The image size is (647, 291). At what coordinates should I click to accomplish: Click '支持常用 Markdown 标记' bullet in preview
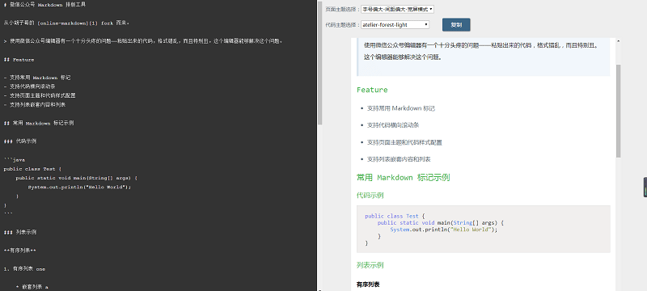(x=401, y=108)
